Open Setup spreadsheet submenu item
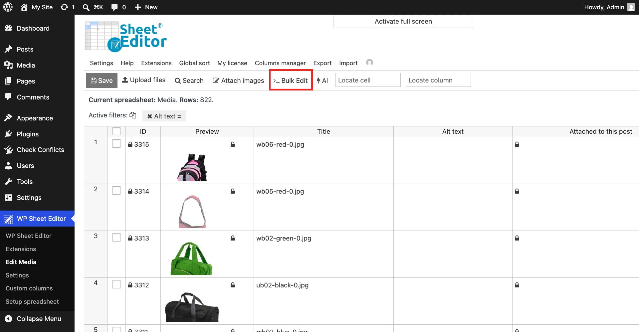The width and height of the screenshot is (639, 332). point(32,301)
